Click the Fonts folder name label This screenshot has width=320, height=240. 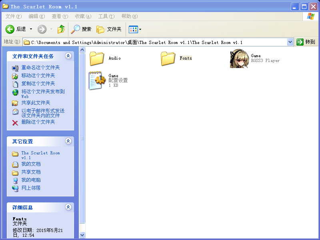[186, 58]
